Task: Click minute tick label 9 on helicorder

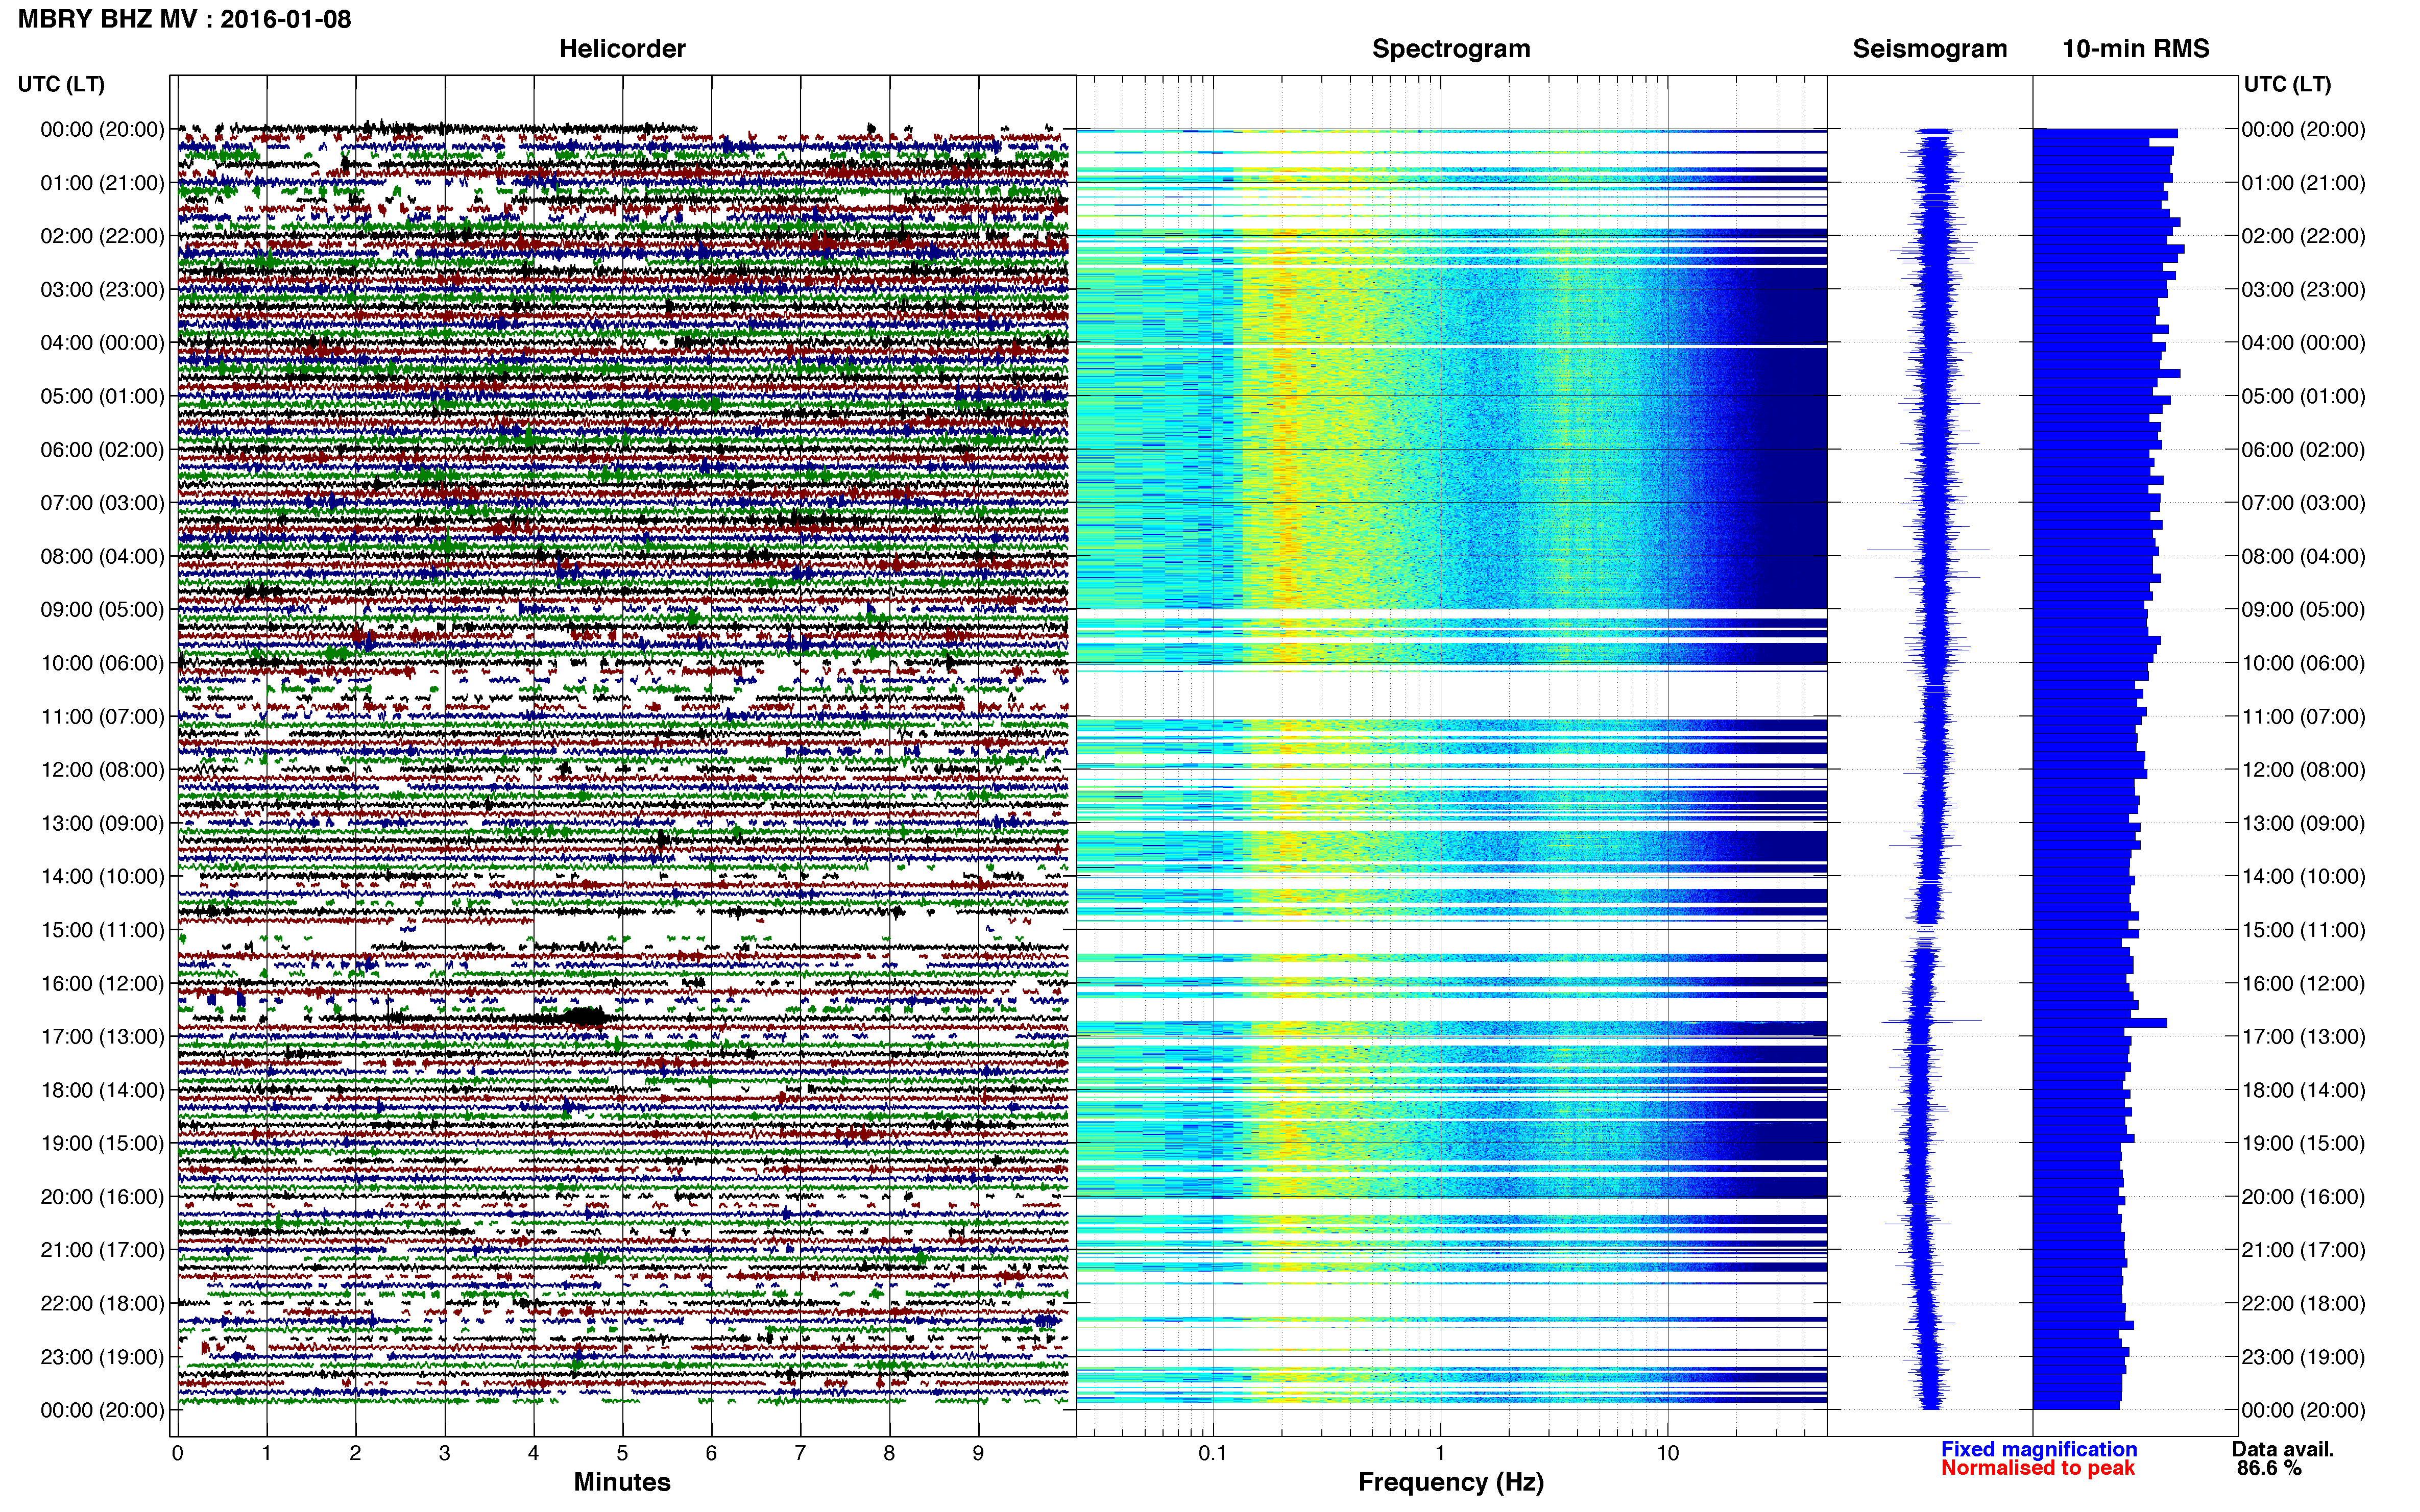Action: pyautogui.click(x=978, y=1453)
